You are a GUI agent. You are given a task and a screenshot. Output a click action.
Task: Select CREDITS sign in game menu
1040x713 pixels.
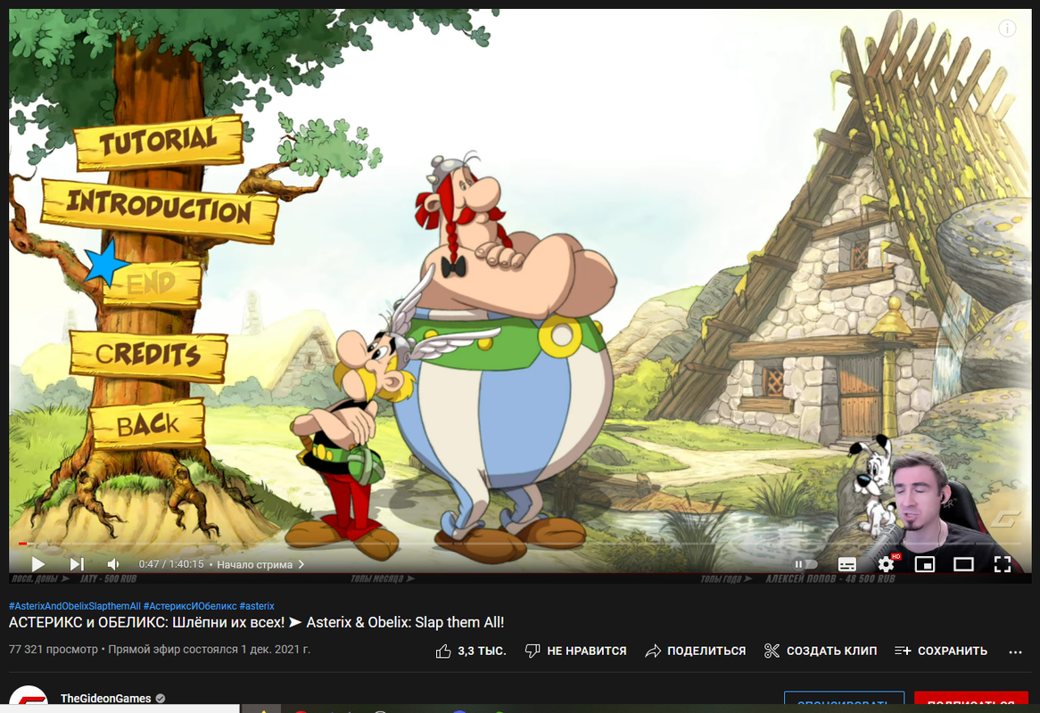pos(148,355)
